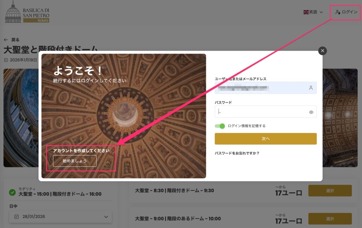Screen dimensions: 362x228
Task: Toggle the ログイン情報を記憶する switch
Action: click(220, 126)
